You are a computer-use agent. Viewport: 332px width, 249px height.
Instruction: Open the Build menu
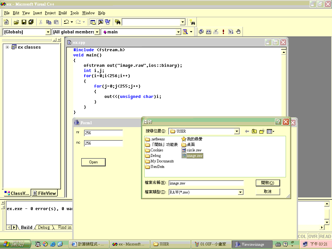[63, 13]
